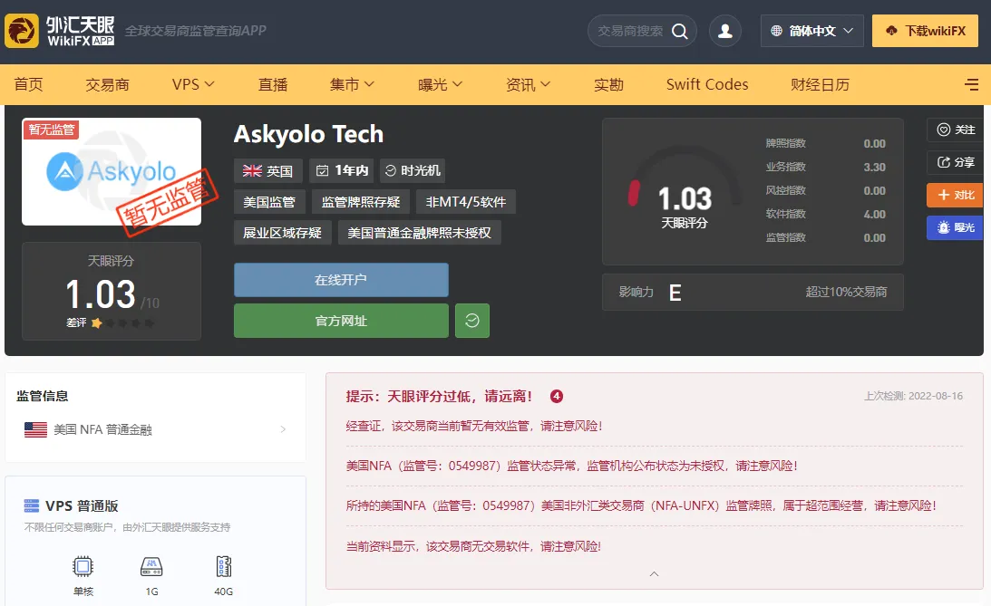991x606 pixels.
Task: Click the red warning count badge 4
Action: (x=556, y=396)
